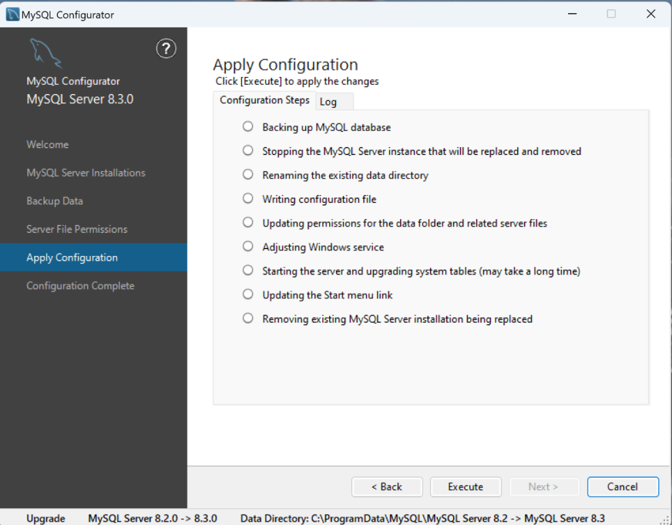Click the 'MySQL Server 8.3.0' sidebar heading
This screenshot has height=525, width=672.
coord(80,99)
